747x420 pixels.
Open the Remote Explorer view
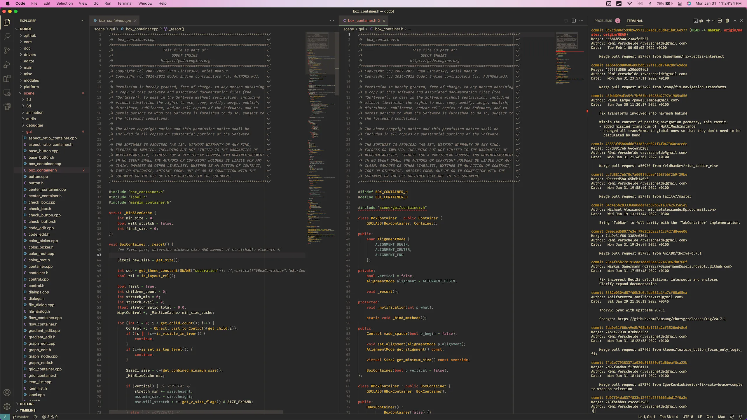click(7, 92)
